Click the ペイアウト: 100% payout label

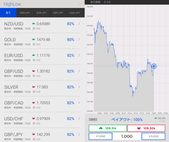tap(127, 119)
